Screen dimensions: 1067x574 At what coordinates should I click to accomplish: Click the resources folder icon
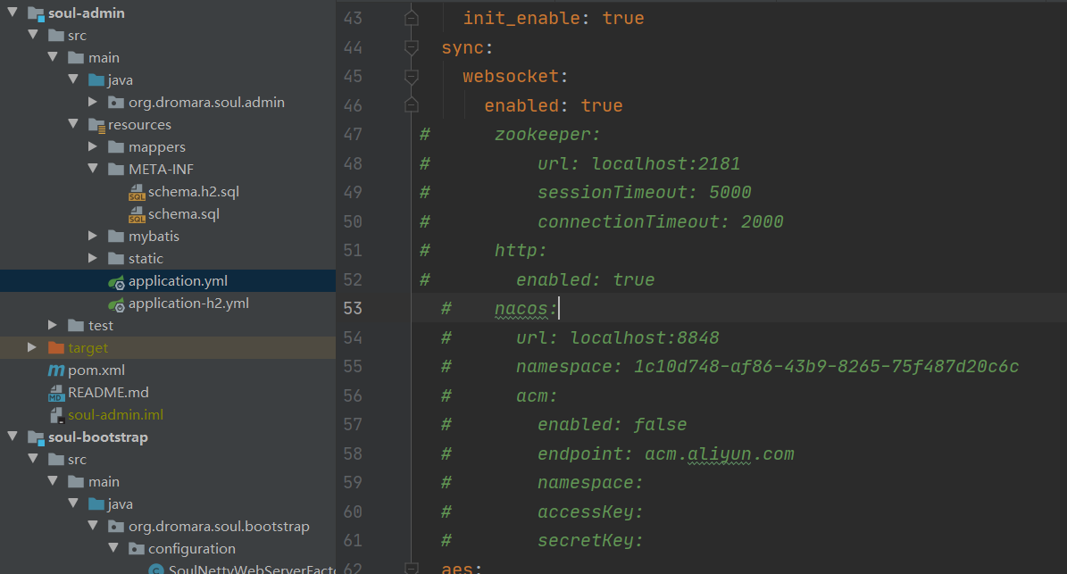coord(96,125)
